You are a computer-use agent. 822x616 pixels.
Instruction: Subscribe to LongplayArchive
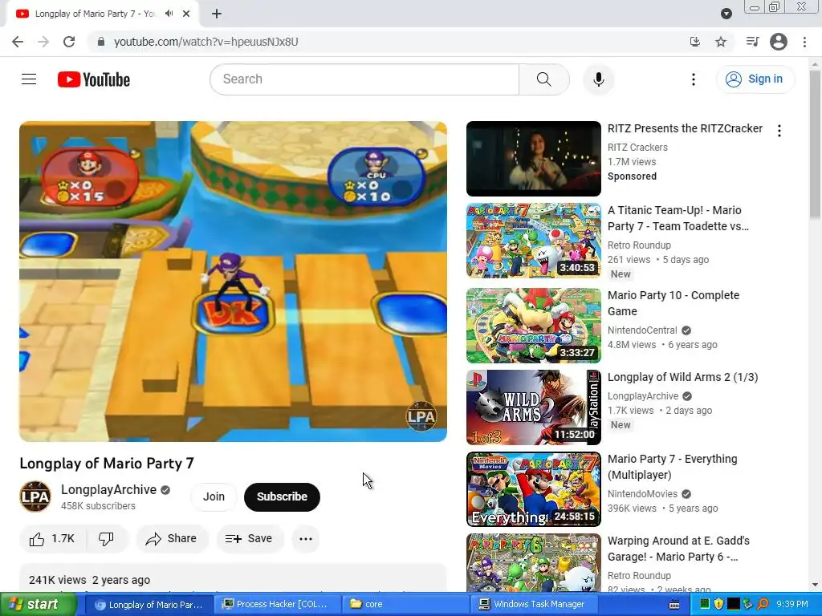282,496
